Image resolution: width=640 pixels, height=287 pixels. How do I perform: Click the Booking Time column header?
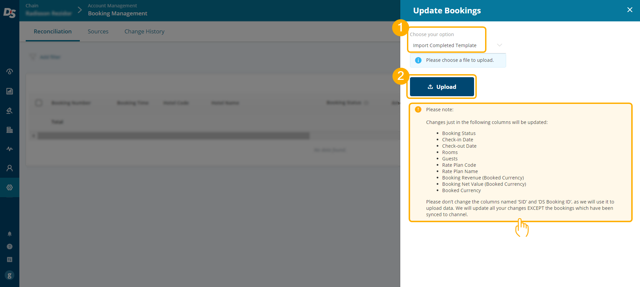point(133,103)
